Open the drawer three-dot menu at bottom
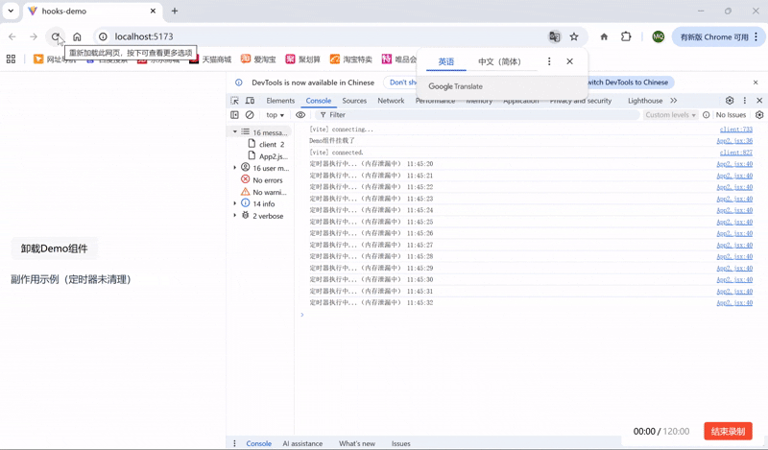The image size is (768, 450). (234, 443)
